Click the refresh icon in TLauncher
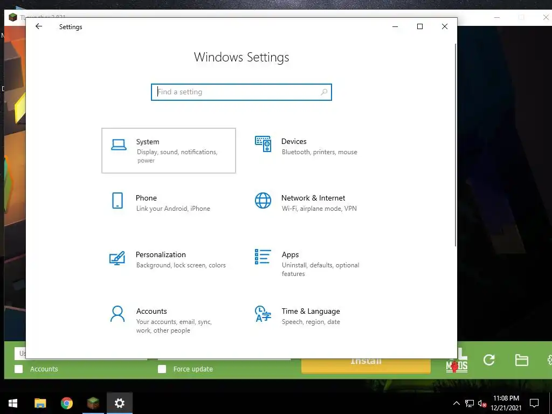Image resolution: width=552 pixels, height=414 pixels. pos(489,360)
